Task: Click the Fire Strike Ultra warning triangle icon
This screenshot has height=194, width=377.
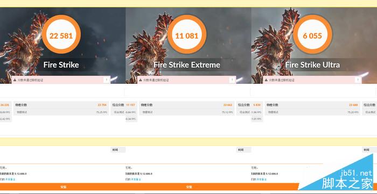Action: click(266, 80)
